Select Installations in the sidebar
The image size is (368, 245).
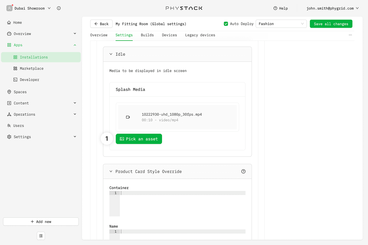click(41, 57)
